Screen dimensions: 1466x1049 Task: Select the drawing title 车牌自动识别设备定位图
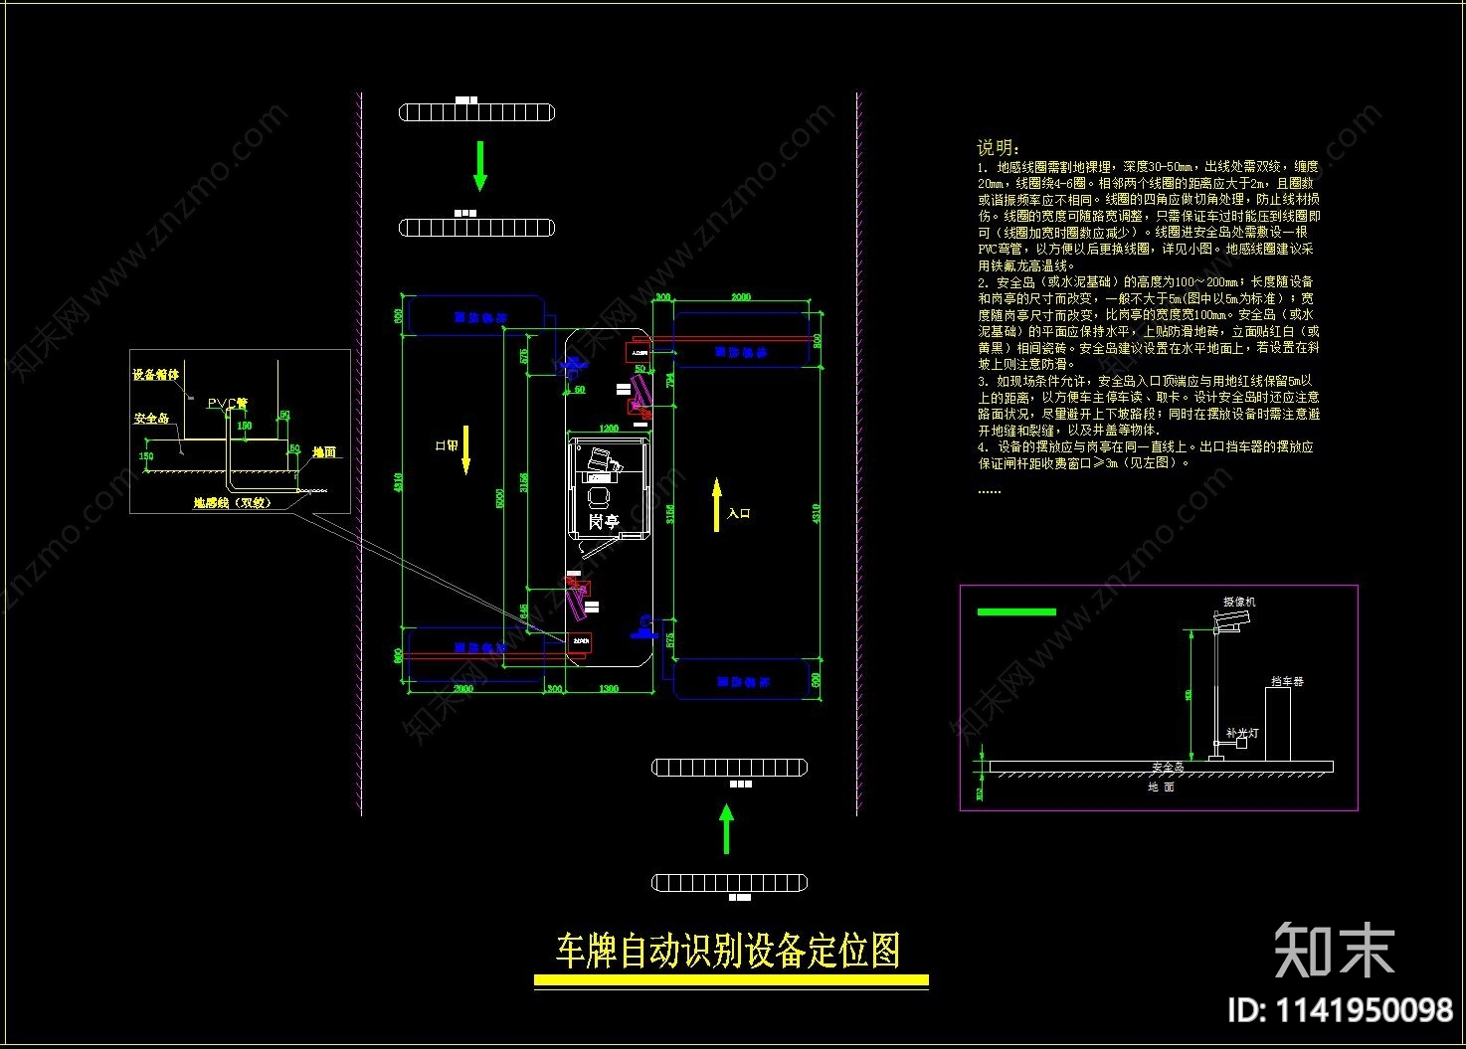pyautogui.click(x=728, y=951)
